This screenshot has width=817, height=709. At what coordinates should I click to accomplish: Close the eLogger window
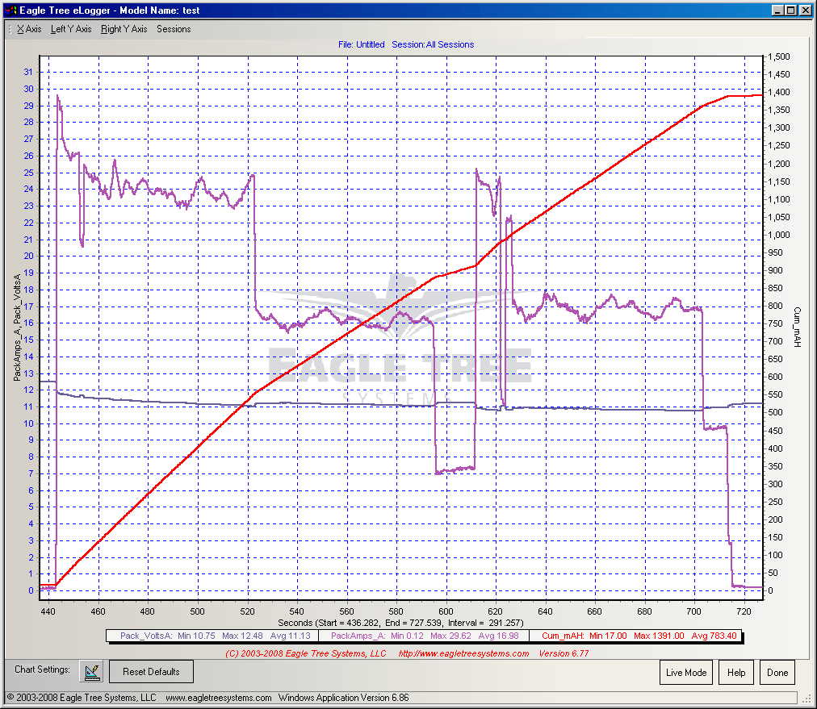805,10
